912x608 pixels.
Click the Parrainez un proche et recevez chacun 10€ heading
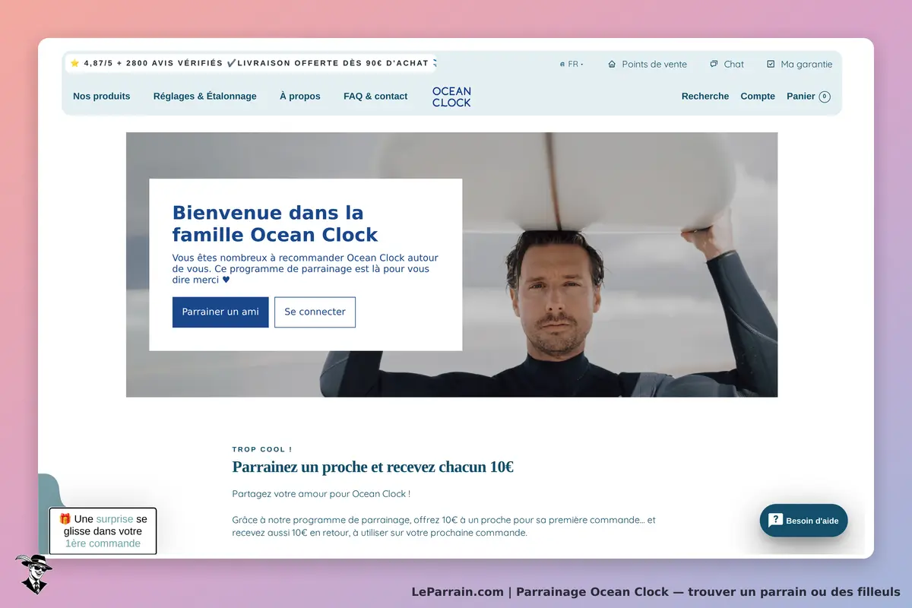(373, 467)
